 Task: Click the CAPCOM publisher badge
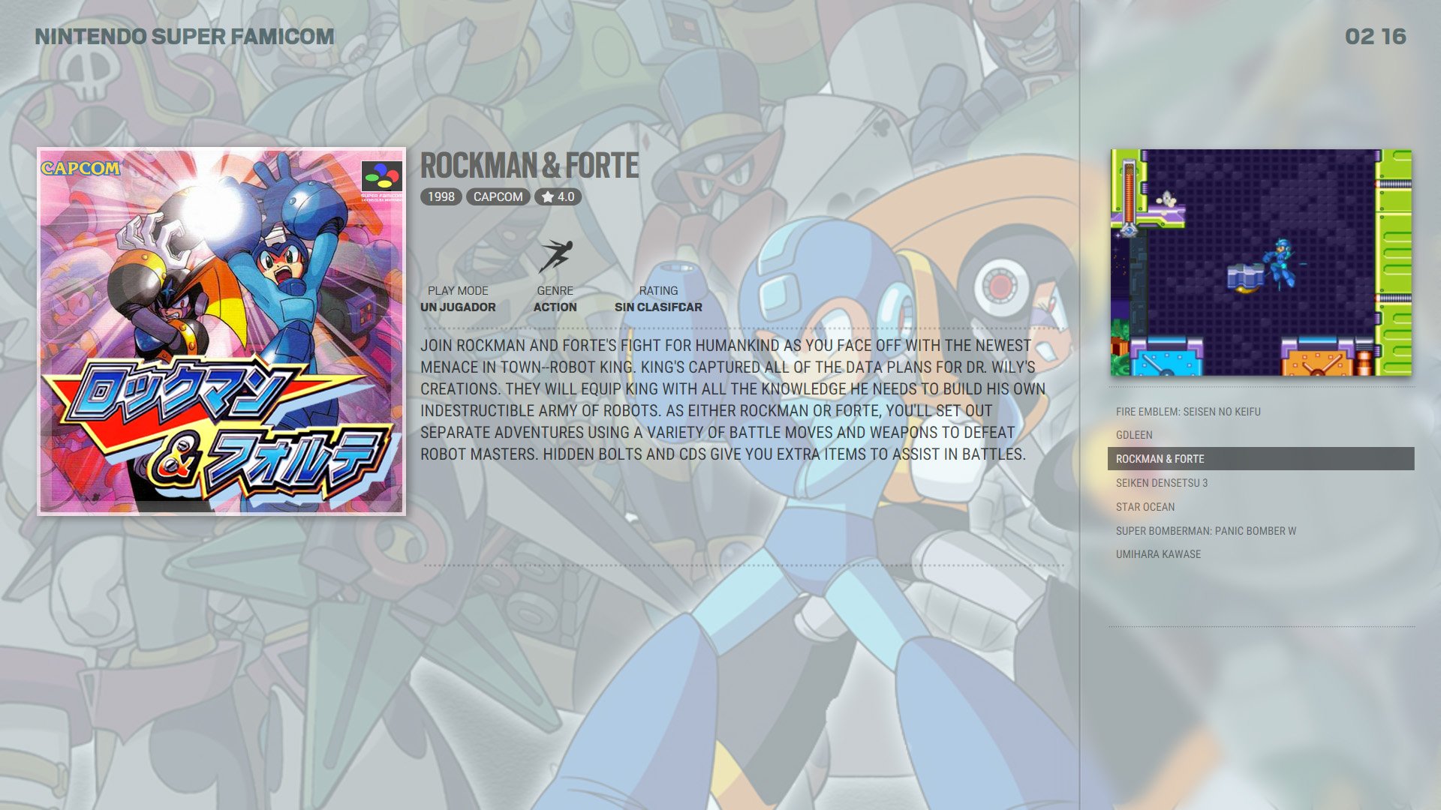[498, 196]
